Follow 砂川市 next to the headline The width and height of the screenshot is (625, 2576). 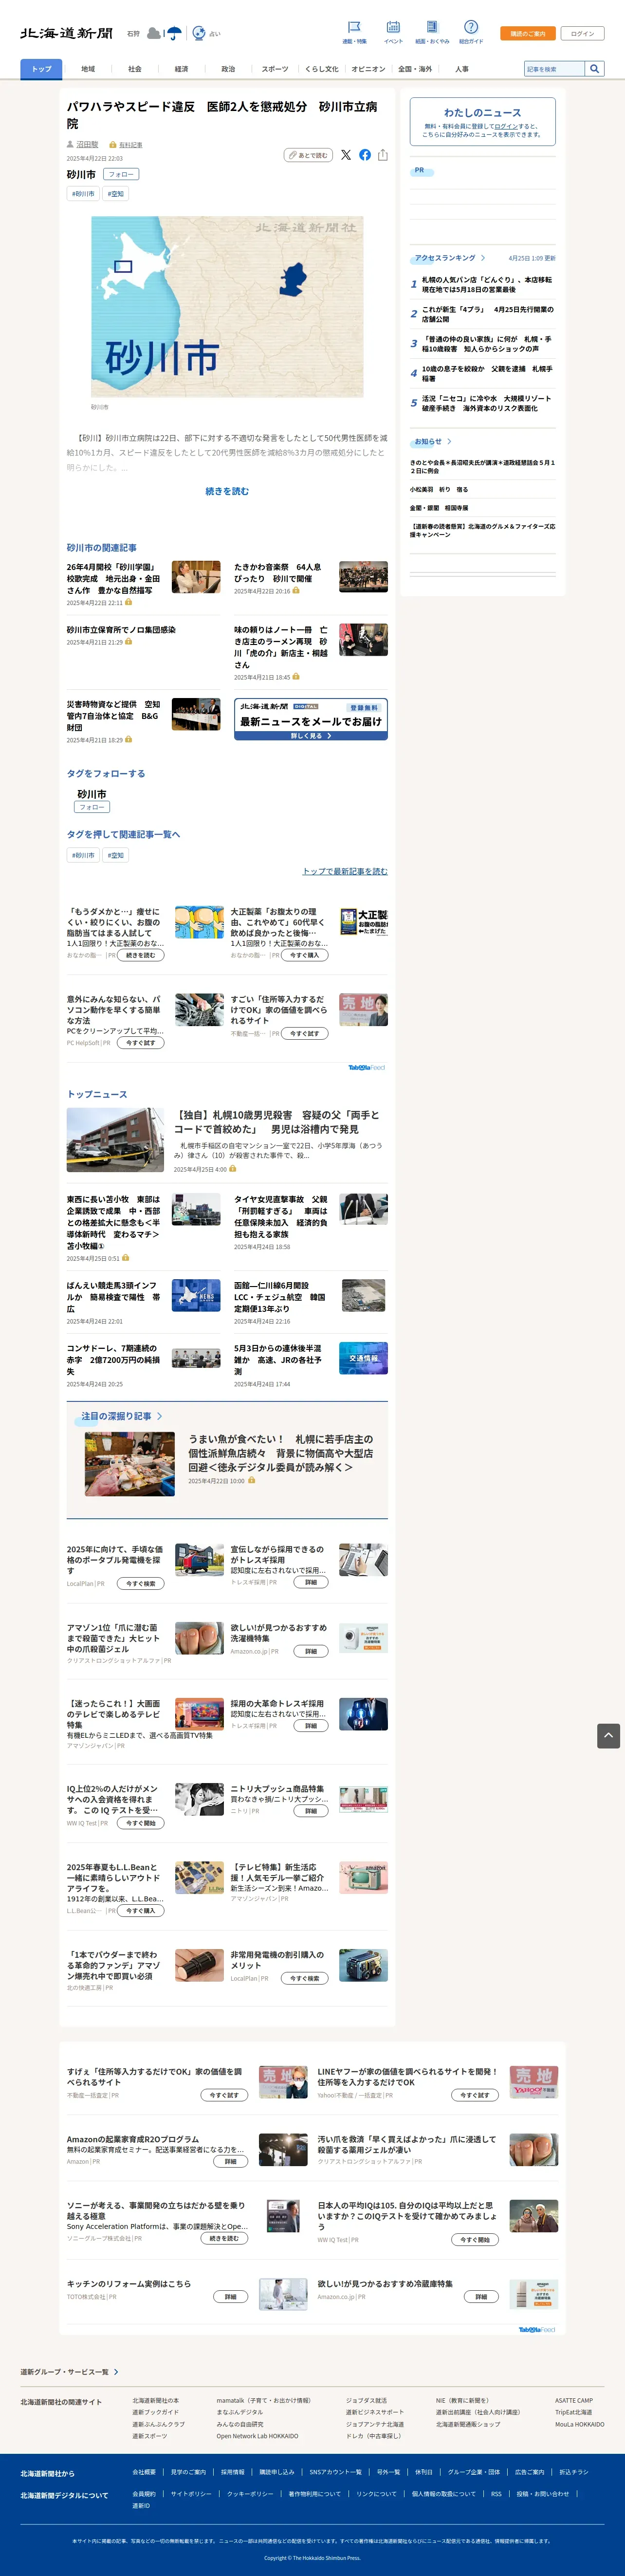pyautogui.click(x=121, y=174)
